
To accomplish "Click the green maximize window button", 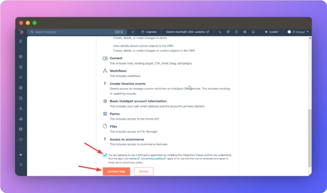I will tap(35, 23).
